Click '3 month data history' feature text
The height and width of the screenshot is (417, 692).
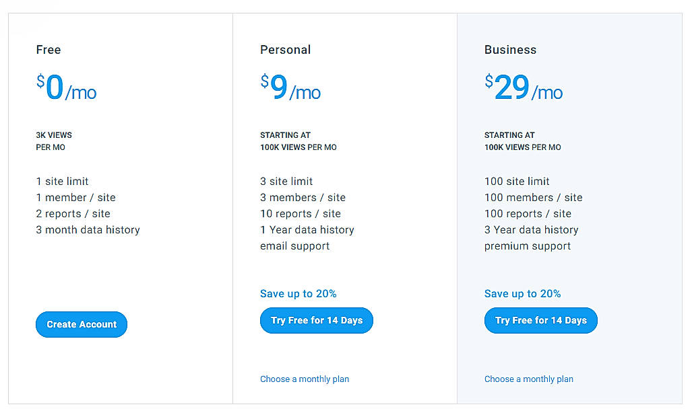point(88,230)
